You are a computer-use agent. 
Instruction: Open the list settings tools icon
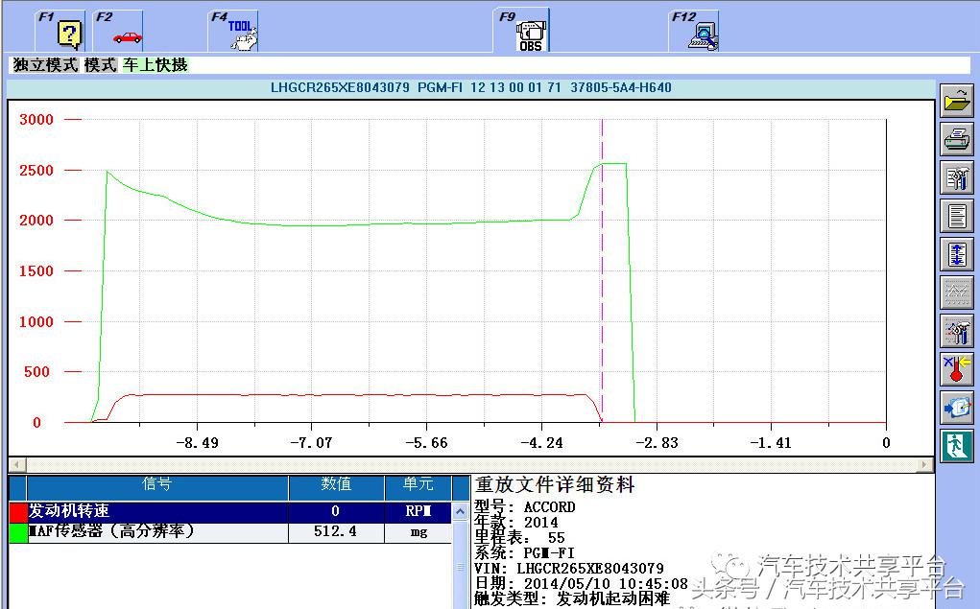957,178
